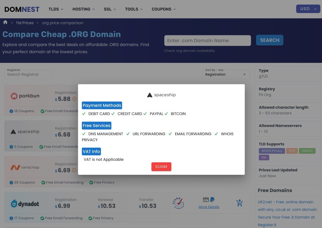The image size is (322, 228).
Task: Open Dynadot More Details link
Action: point(209,207)
